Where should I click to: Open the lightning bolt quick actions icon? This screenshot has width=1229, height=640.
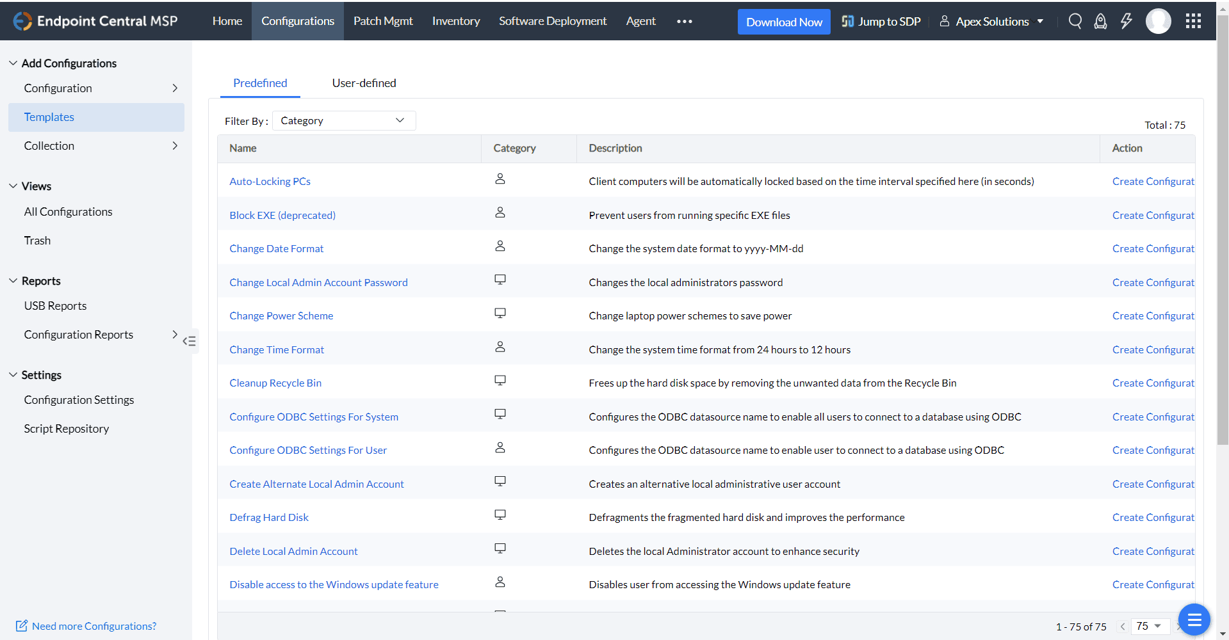click(x=1126, y=21)
